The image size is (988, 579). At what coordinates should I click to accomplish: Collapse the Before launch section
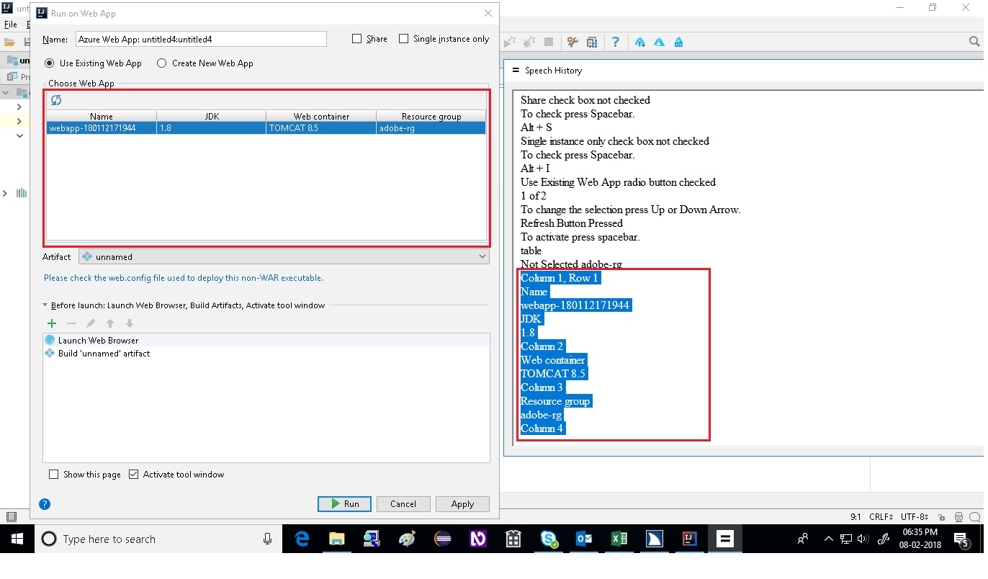pos(46,305)
